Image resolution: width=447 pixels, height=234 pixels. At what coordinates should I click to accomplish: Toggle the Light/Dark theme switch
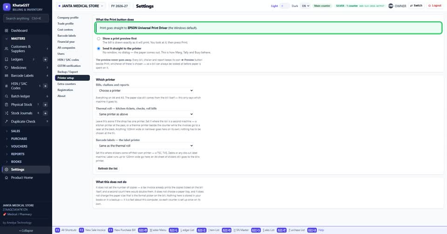pos(284,6)
